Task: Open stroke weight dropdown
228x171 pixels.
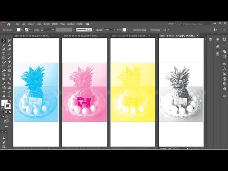Action: point(53,30)
